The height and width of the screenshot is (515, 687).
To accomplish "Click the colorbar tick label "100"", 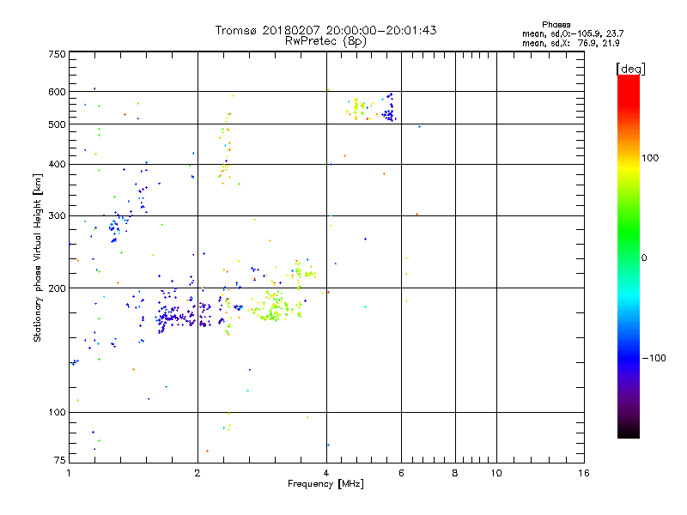I will 650,158.
